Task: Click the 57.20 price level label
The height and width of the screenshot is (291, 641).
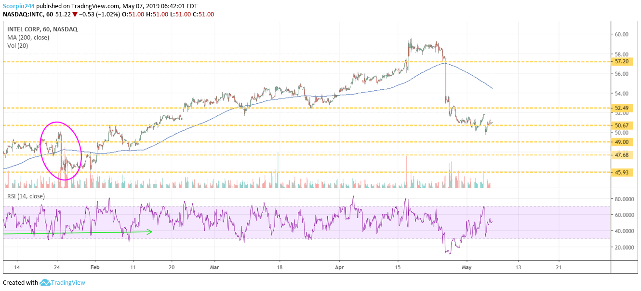Action: [x=622, y=62]
